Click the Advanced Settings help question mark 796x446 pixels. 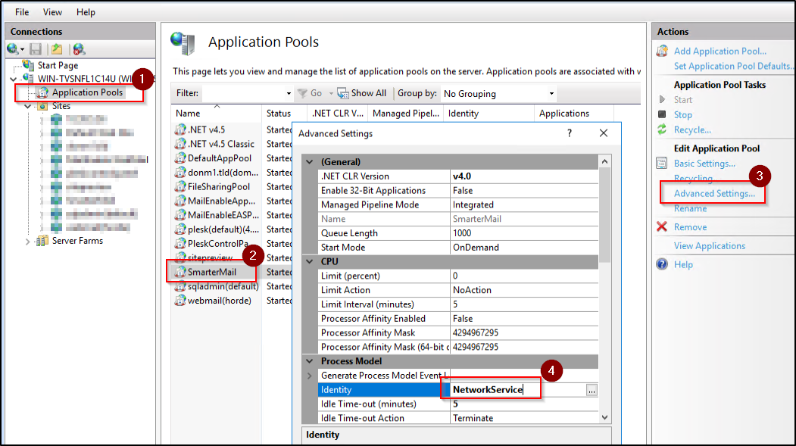pos(570,133)
